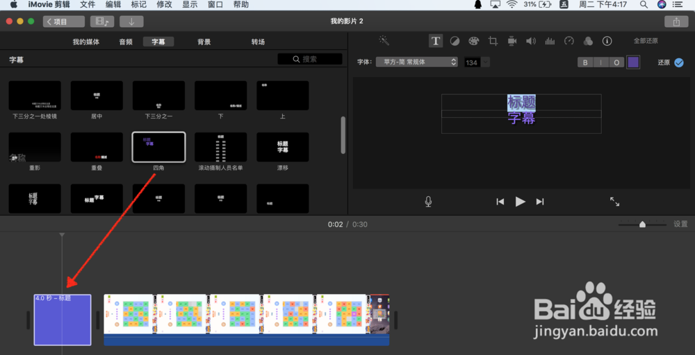
Task: Click the font size field showing 134
Action: 473,62
